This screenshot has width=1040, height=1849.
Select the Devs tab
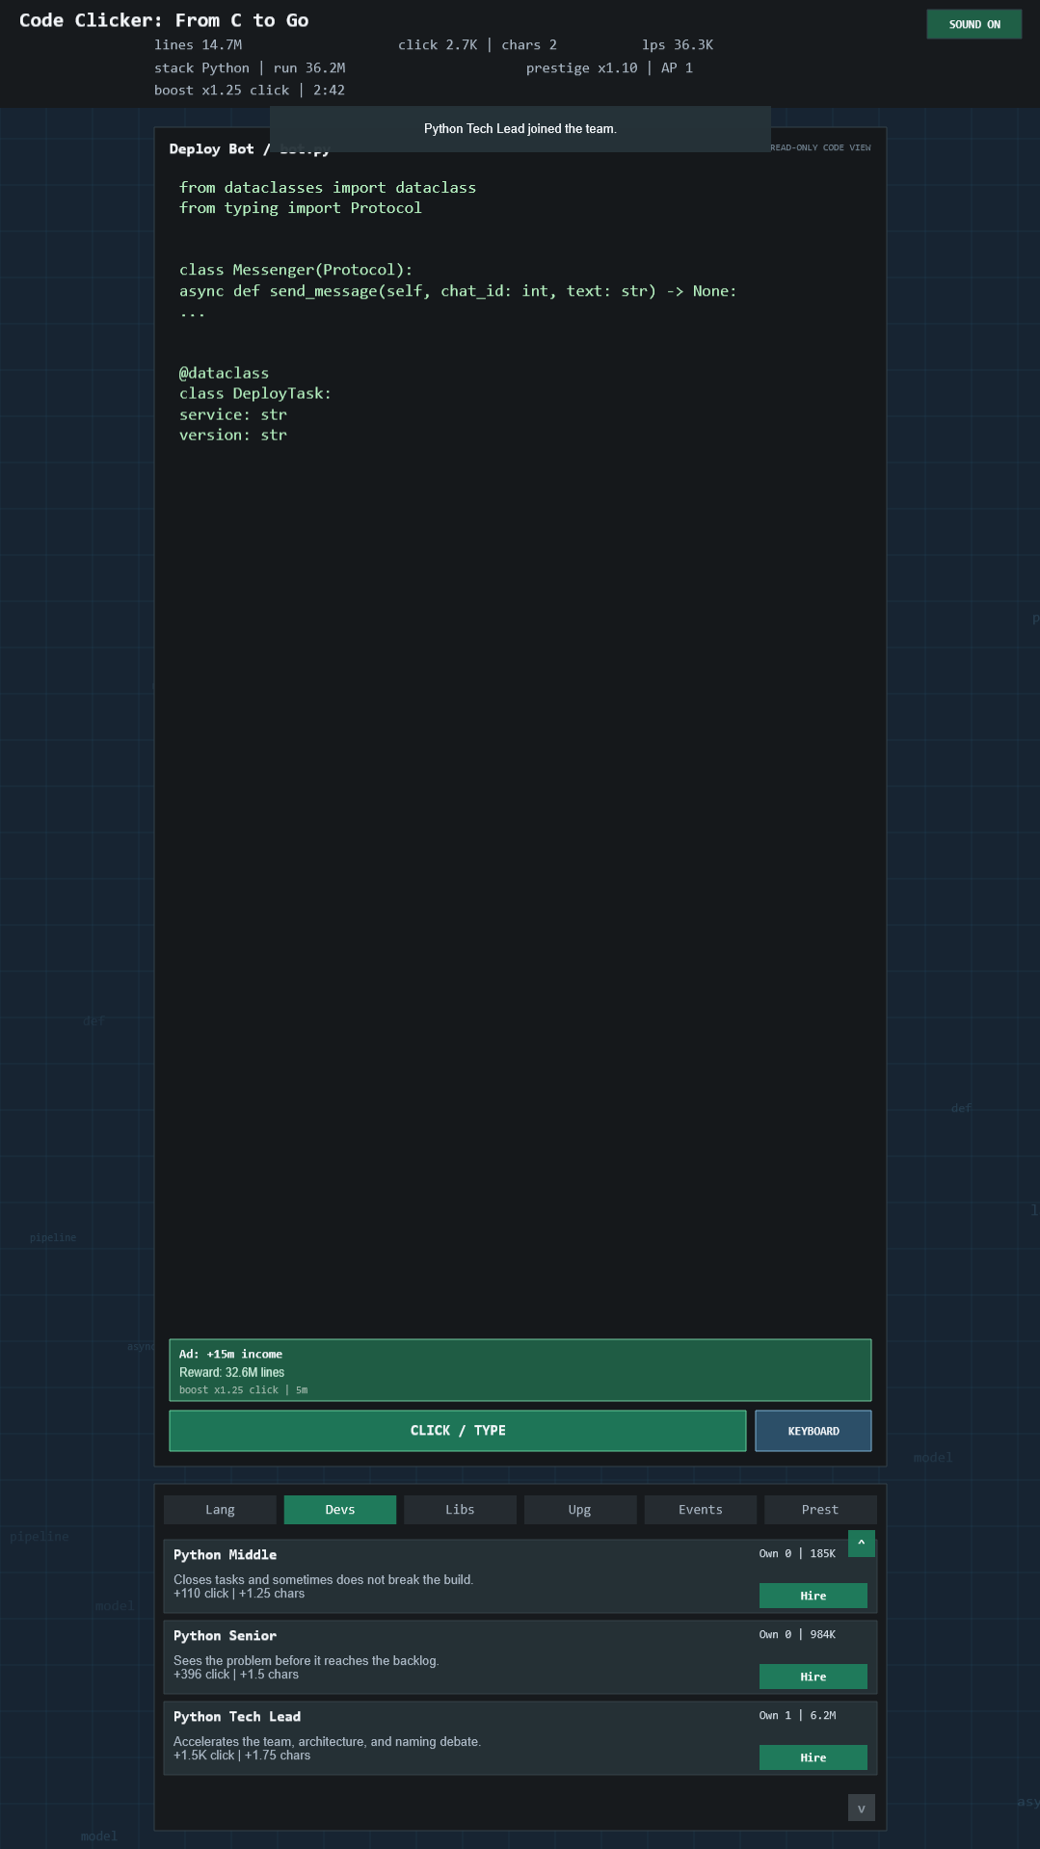coord(340,1510)
